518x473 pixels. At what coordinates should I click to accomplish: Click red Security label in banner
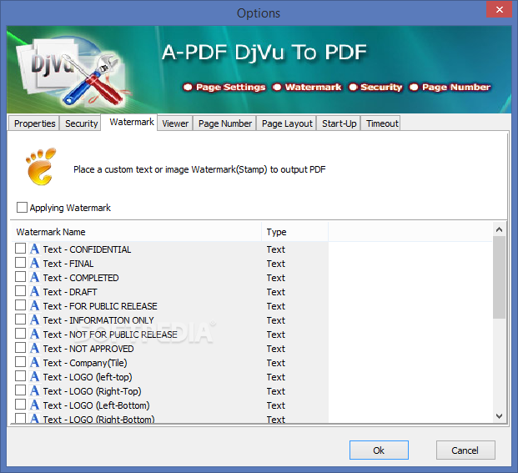[x=376, y=88]
